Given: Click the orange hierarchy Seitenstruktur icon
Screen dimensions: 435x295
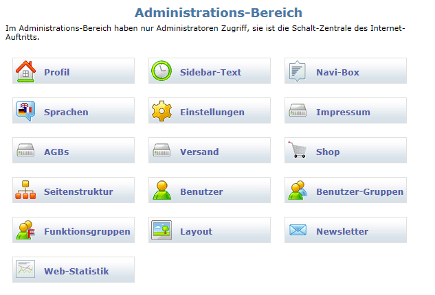Looking at the screenshot, I should 25,190.
